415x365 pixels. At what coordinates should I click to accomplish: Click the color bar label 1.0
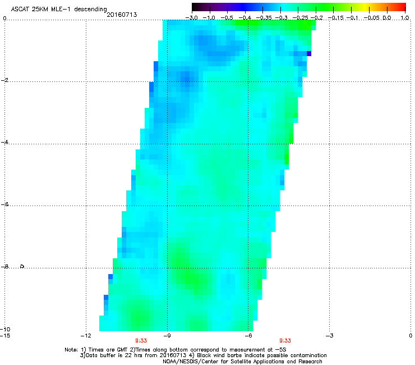(405, 18)
